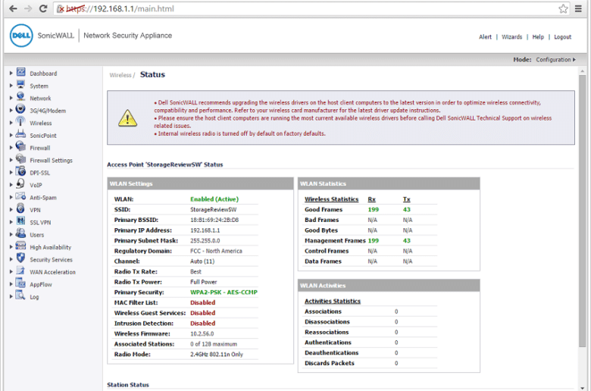Click the VPN icon
The width and height of the screenshot is (591, 391).
click(20, 209)
